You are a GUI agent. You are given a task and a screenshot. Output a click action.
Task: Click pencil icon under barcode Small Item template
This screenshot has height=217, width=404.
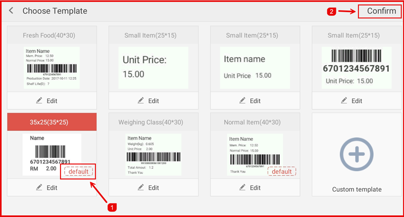click(344, 101)
